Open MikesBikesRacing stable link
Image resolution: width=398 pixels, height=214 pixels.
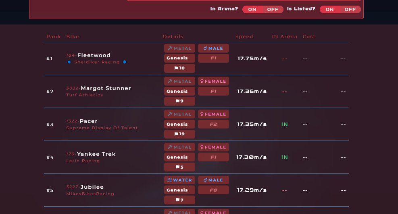coord(90,194)
